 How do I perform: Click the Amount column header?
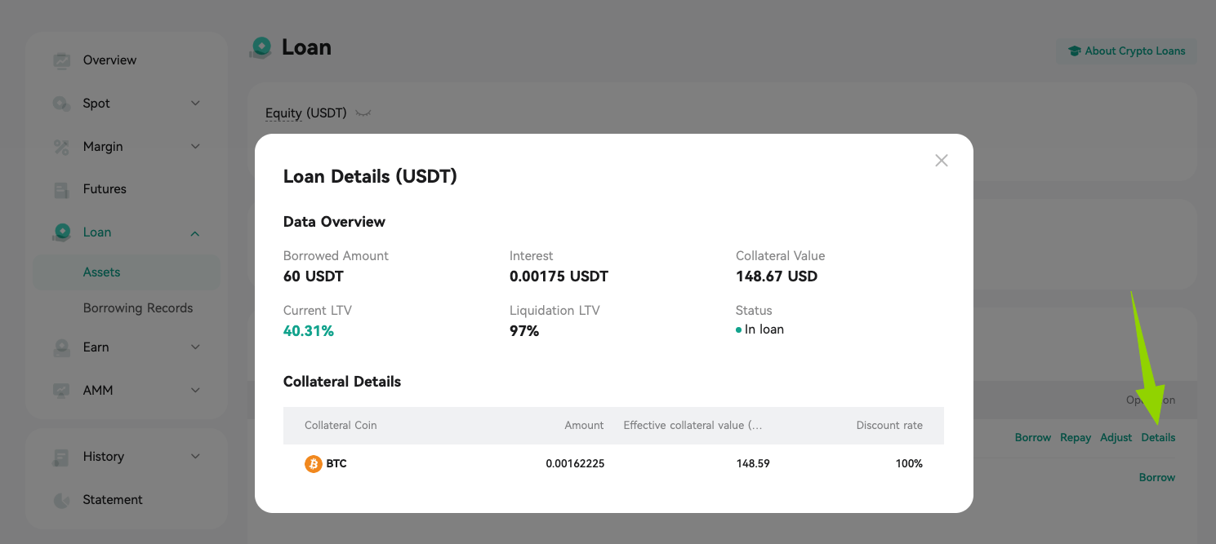pos(584,426)
